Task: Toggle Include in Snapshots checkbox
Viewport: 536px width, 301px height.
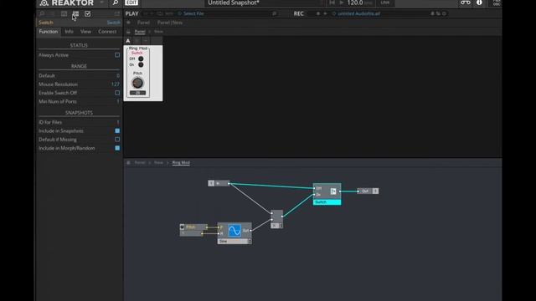Action: click(x=117, y=130)
